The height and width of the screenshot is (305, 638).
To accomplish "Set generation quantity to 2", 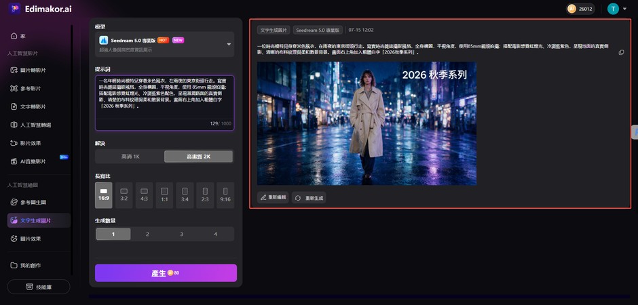I will coord(147,234).
